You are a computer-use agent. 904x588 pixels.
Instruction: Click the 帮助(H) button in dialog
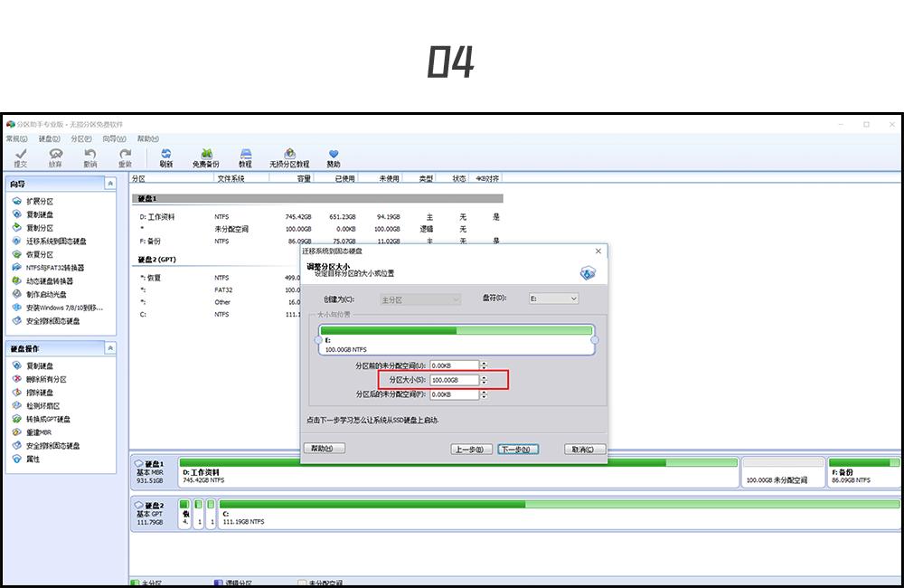click(325, 449)
